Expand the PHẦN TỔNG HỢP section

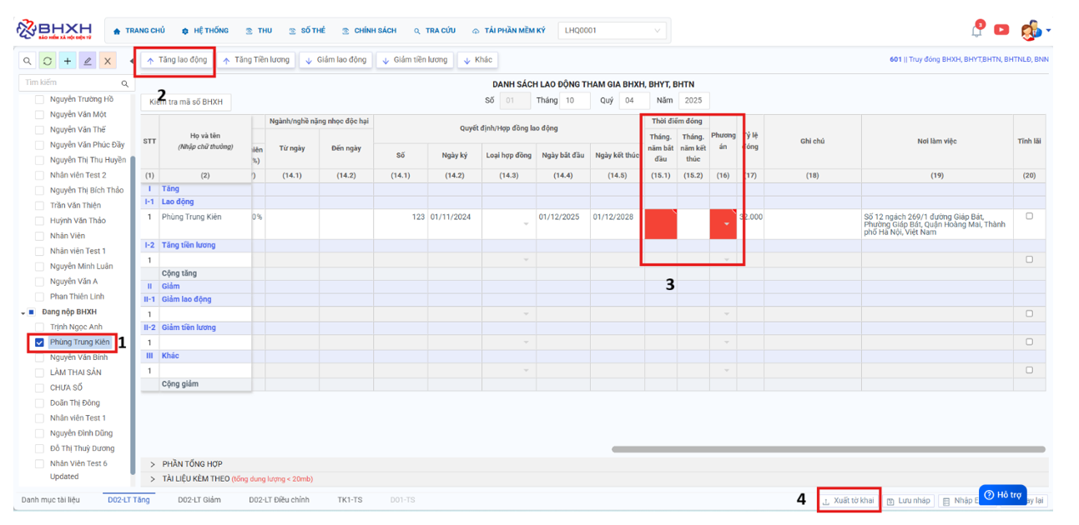[x=153, y=464]
